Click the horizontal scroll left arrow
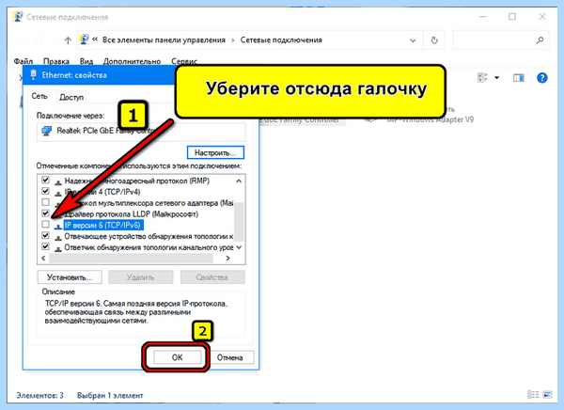Viewport: 564px width, 410px height. click(43, 258)
